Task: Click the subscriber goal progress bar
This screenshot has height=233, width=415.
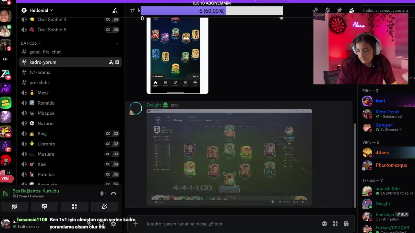Action: point(212,11)
